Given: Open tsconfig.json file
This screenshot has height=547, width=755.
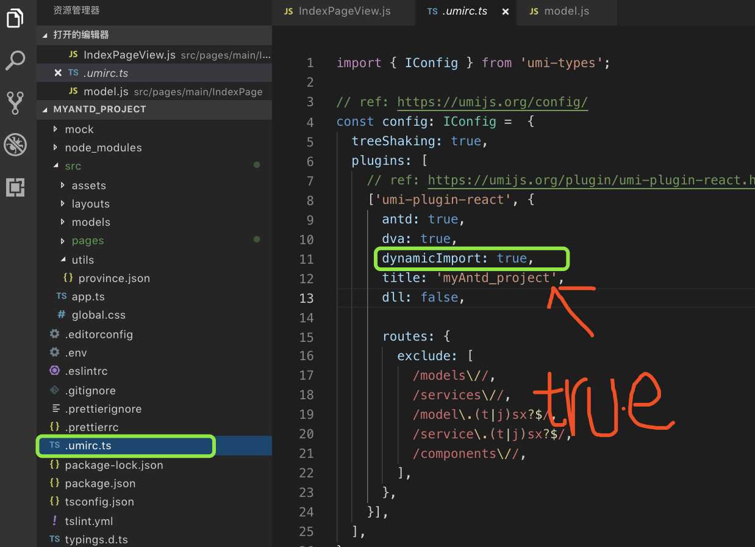Looking at the screenshot, I should [99, 502].
